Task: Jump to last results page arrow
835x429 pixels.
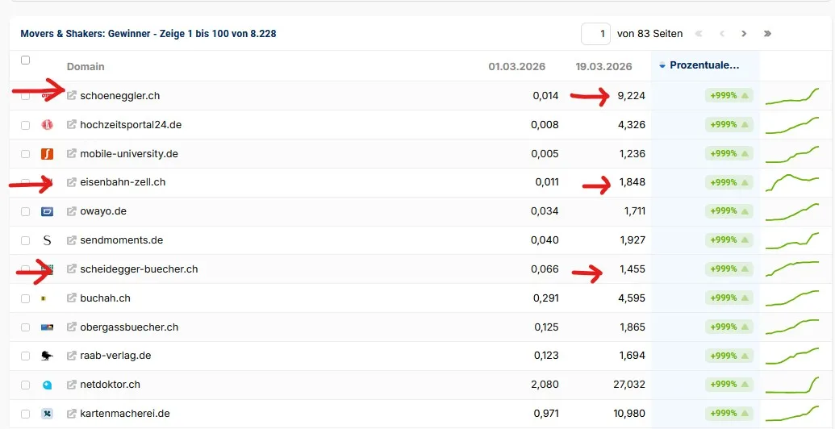Action: pyautogui.click(x=767, y=34)
